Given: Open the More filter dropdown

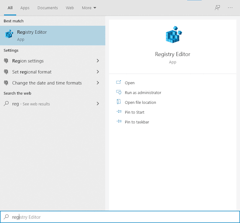Looking at the screenshot, I should pyautogui.click(x=89, y=8).
